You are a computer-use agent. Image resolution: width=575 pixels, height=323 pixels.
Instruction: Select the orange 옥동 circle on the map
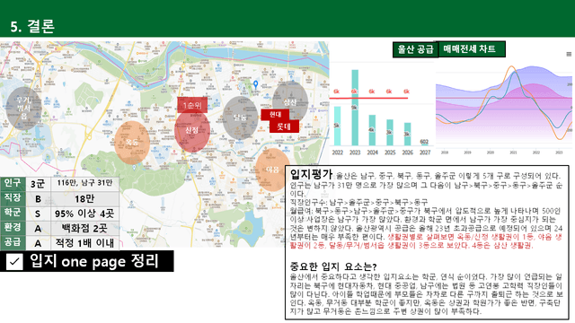132,143
